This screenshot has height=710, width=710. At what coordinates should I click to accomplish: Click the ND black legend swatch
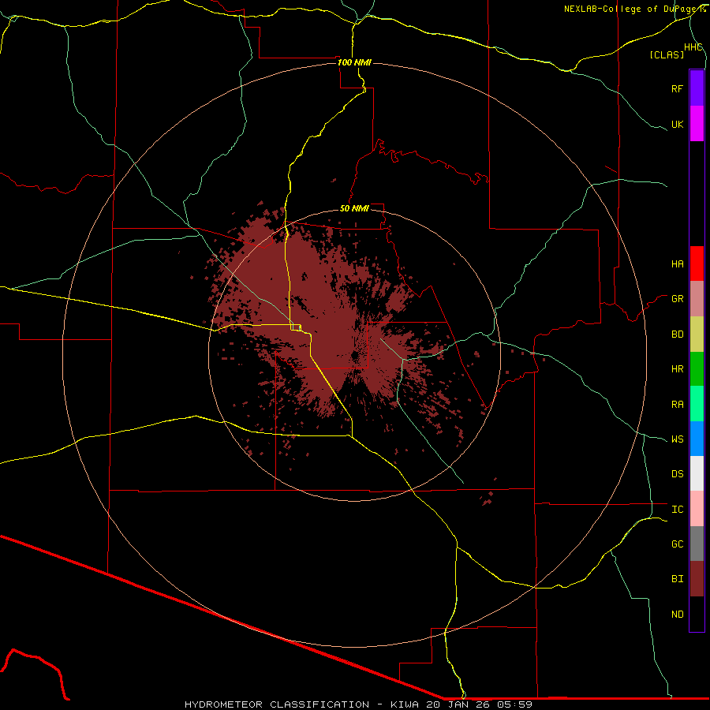[697, 614]
